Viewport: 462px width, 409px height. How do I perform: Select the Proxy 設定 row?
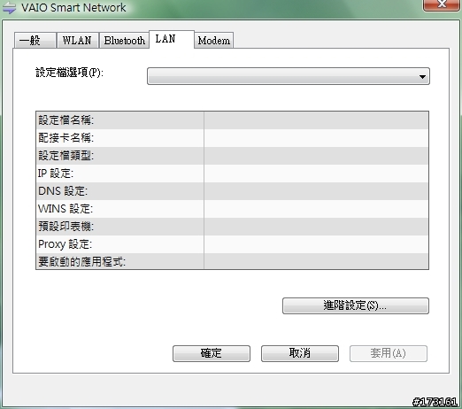point(232,244)
